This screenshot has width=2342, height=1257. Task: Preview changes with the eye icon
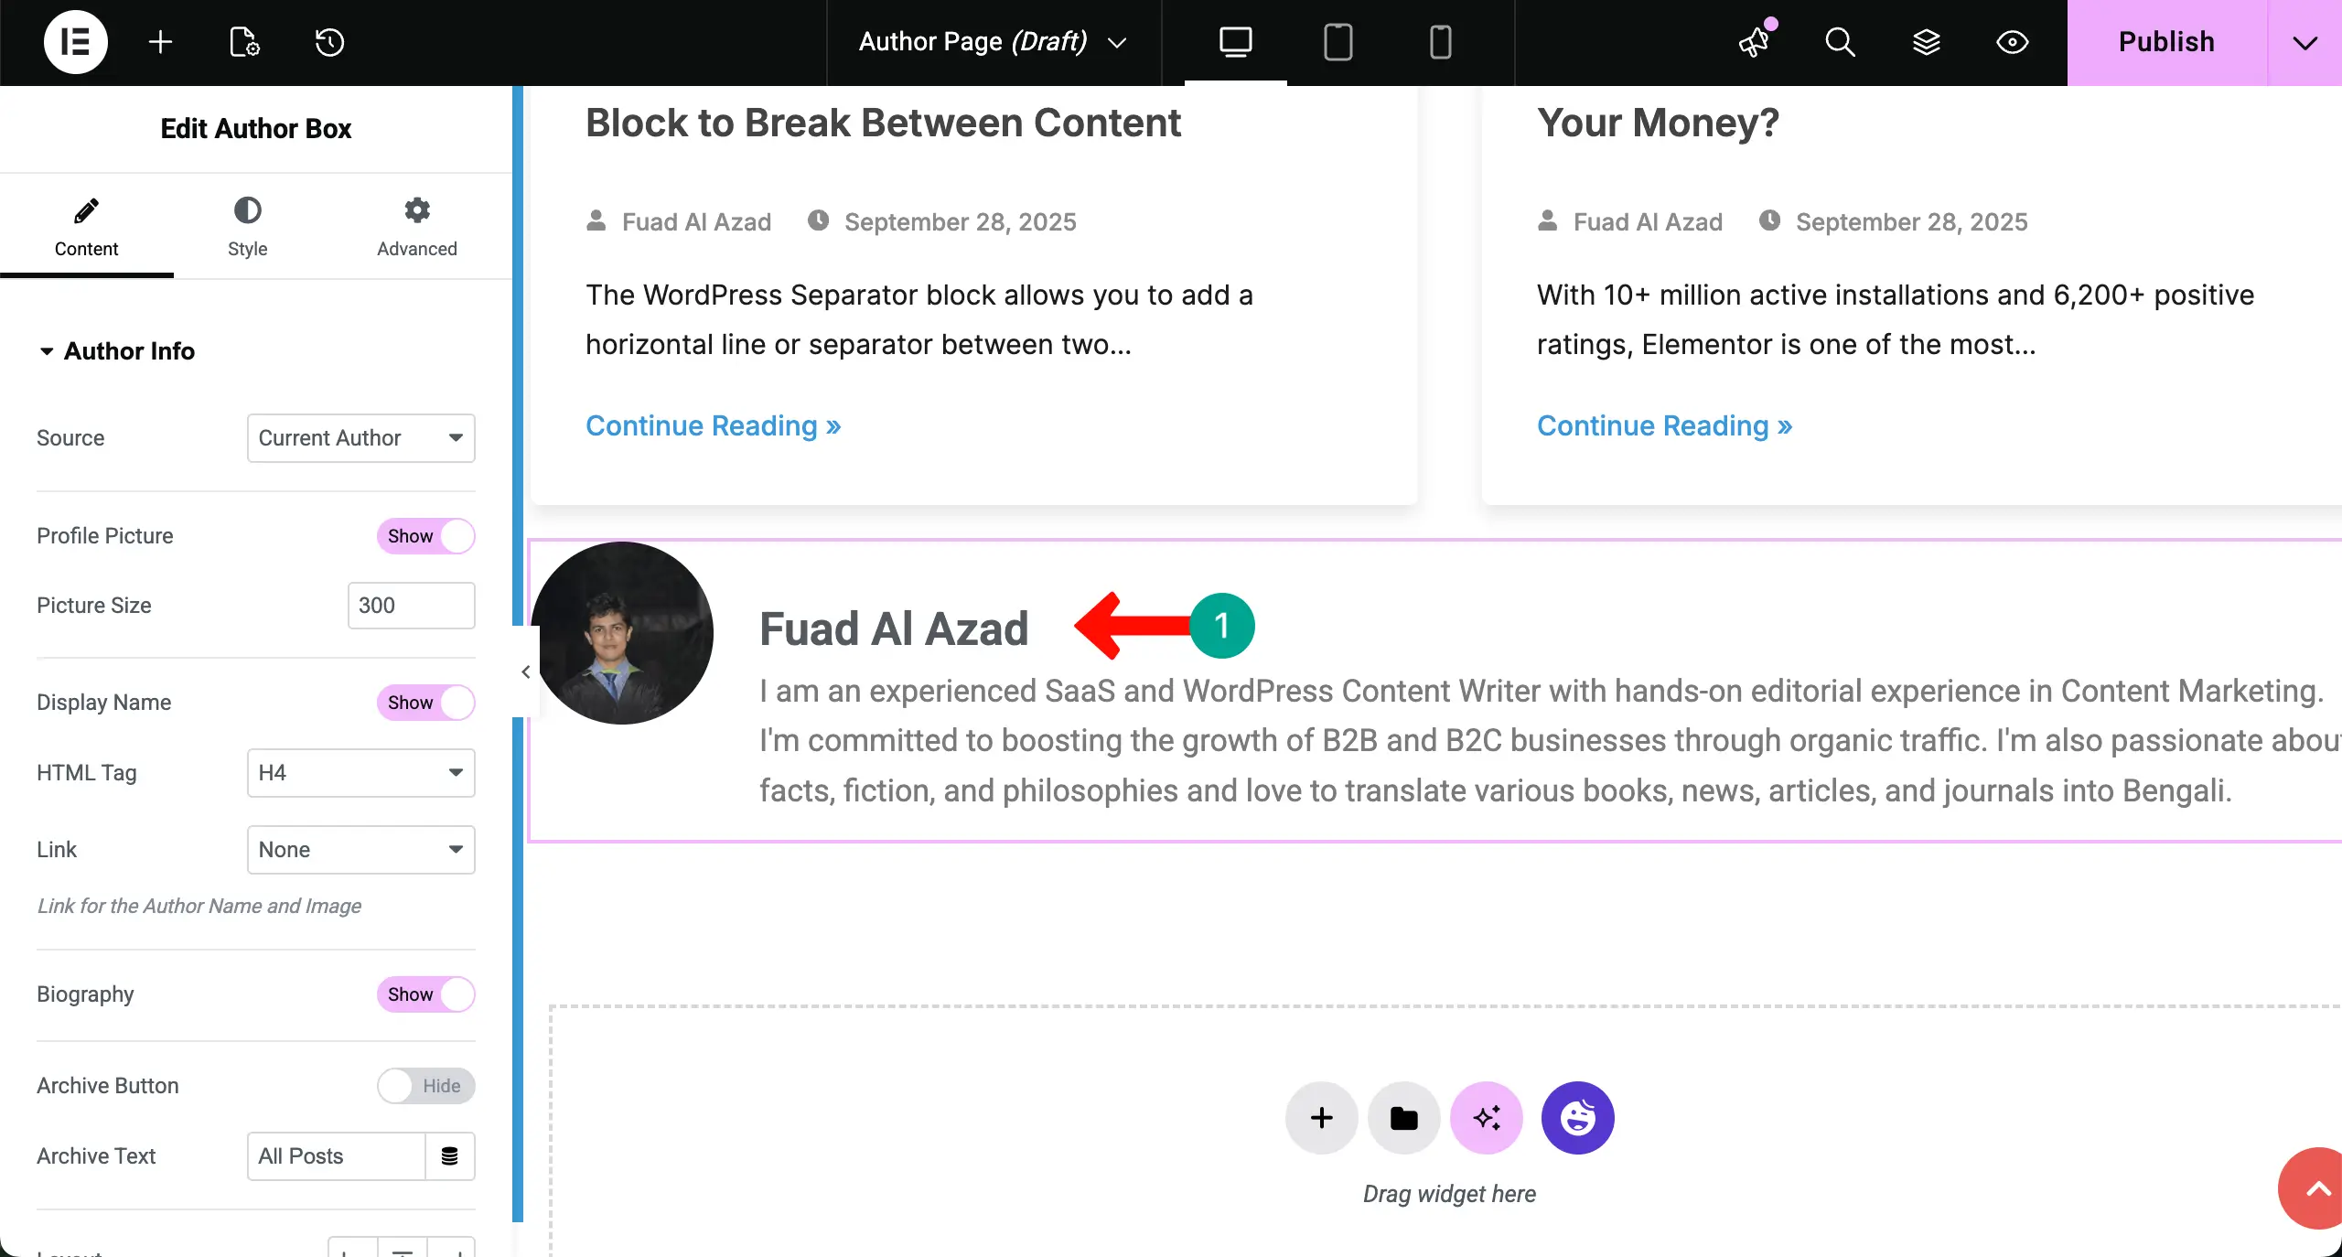coord(2012,42)
